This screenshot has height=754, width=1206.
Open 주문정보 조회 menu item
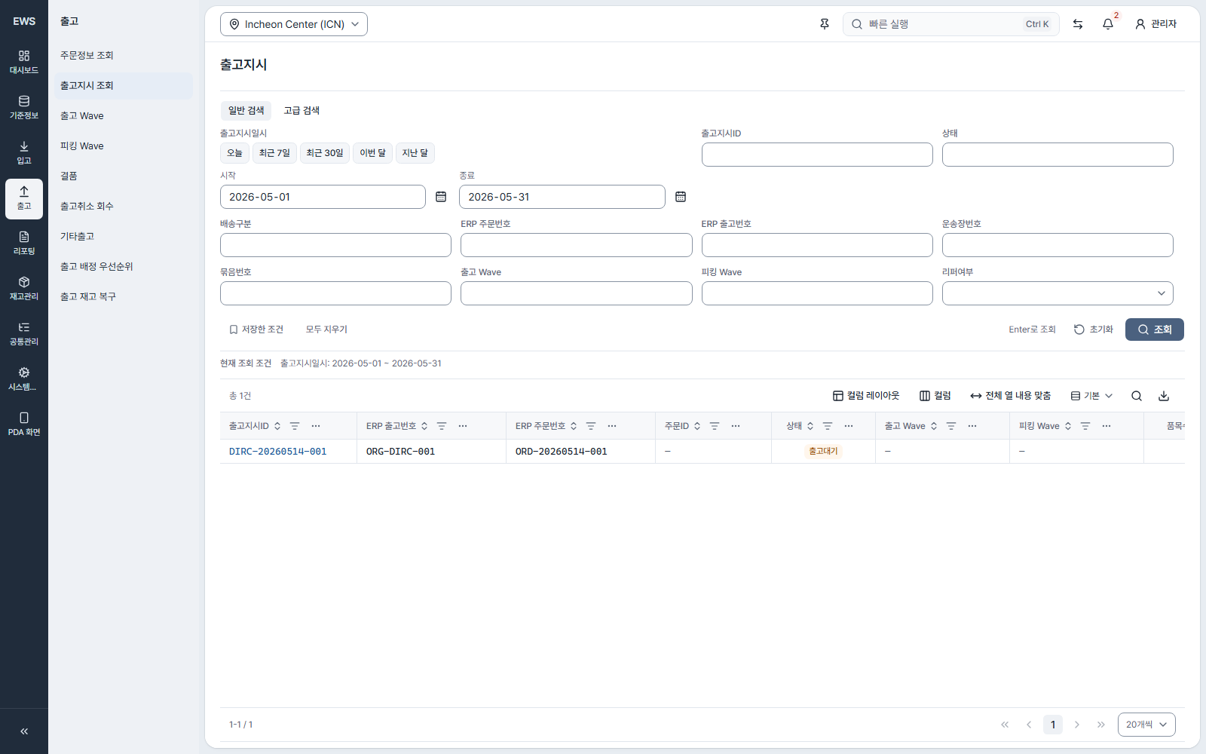click(x=124, y=55)
